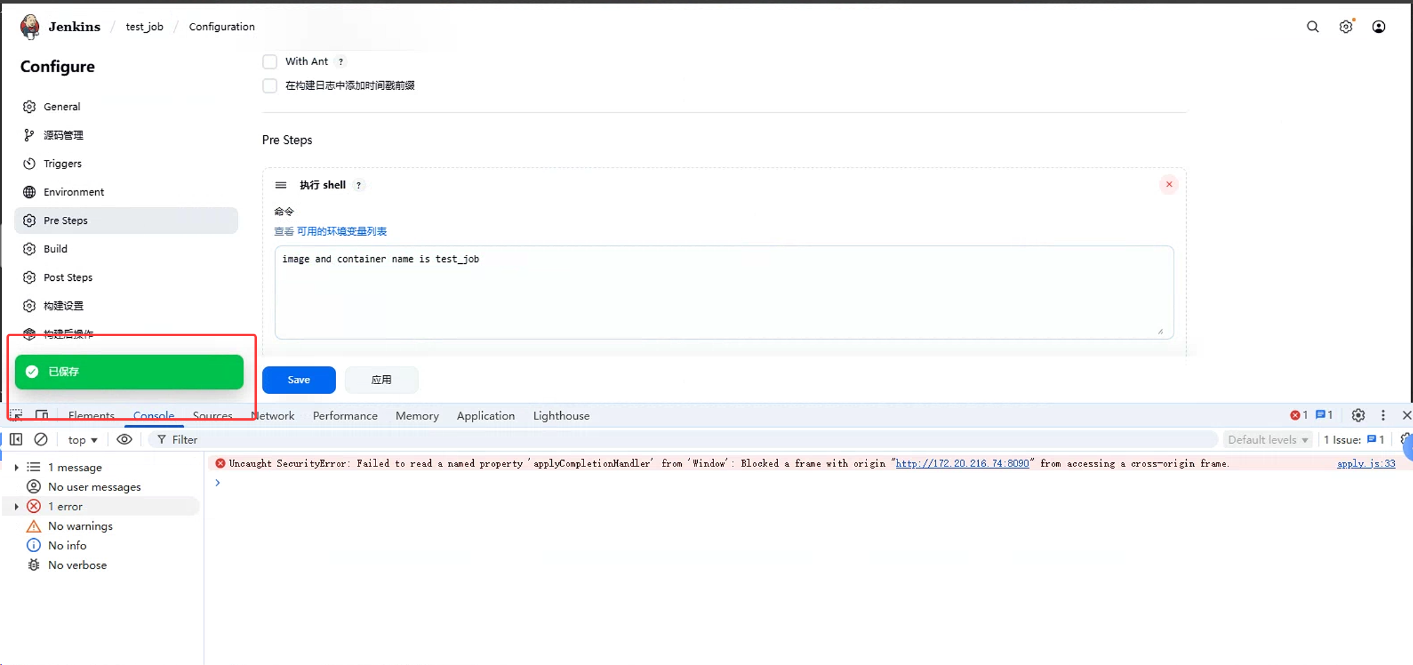Toggle the console sidebar panel icon
The height and width of the screenshot is (665, 1413).
(16, 439)
